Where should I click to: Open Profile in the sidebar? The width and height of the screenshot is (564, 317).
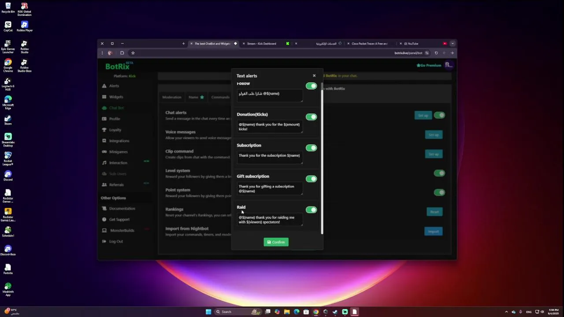(x=111, y=119)
